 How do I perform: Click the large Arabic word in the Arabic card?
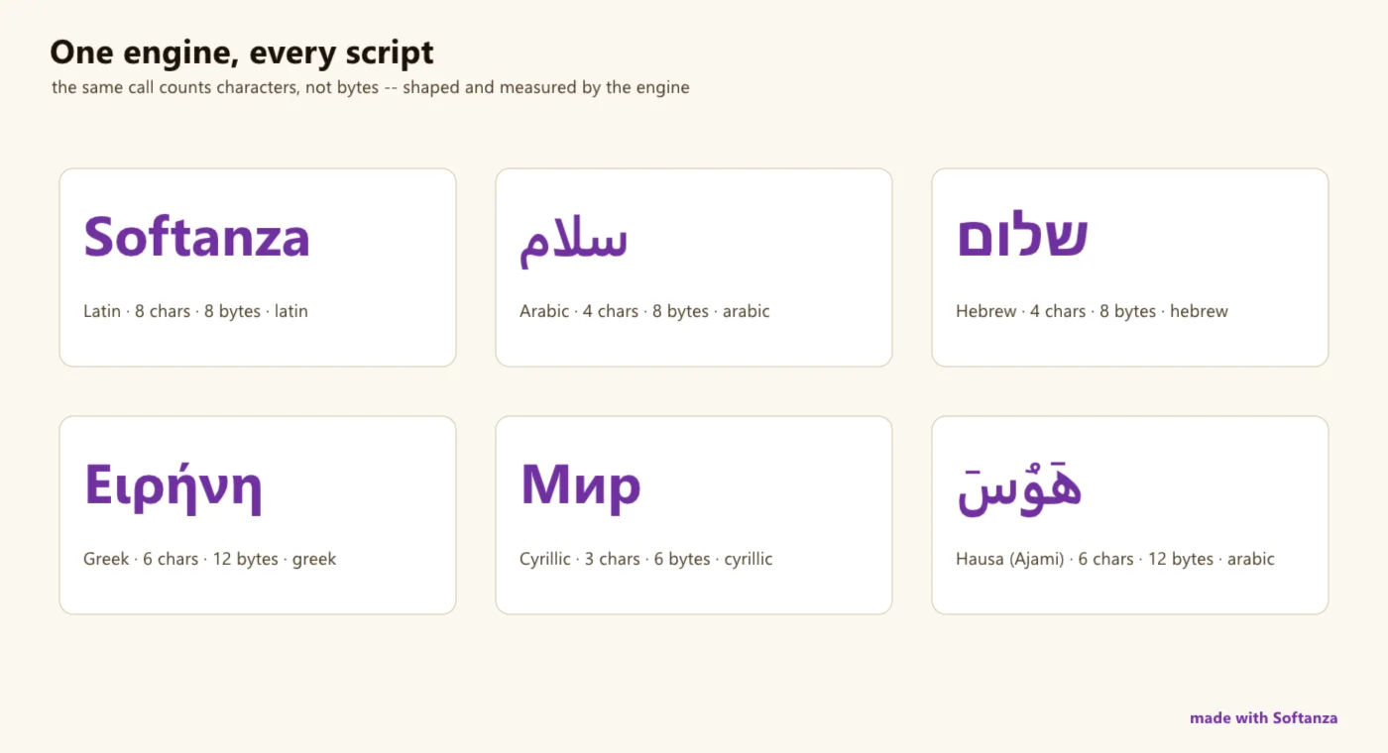coord(574,241)
